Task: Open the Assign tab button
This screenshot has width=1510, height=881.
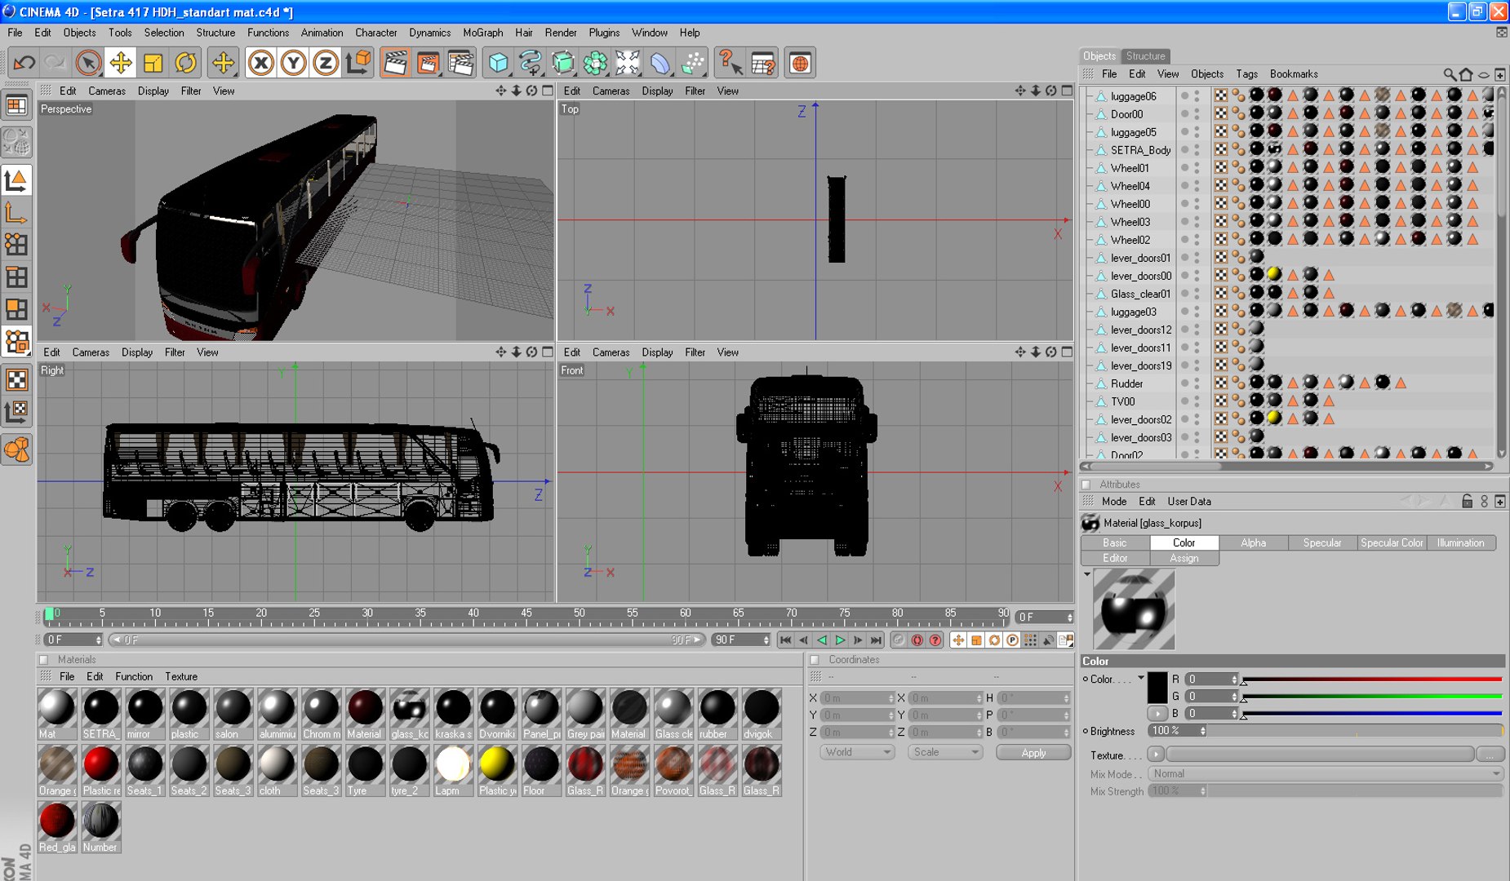Action: (x=1184, y=558)
